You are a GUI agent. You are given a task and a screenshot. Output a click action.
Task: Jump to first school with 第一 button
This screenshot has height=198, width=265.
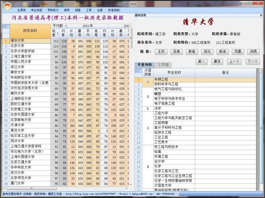coord(201,62)
